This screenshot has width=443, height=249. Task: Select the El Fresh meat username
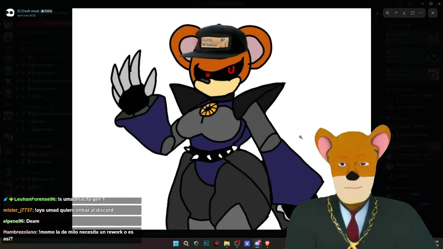click(x=28, y=11)
